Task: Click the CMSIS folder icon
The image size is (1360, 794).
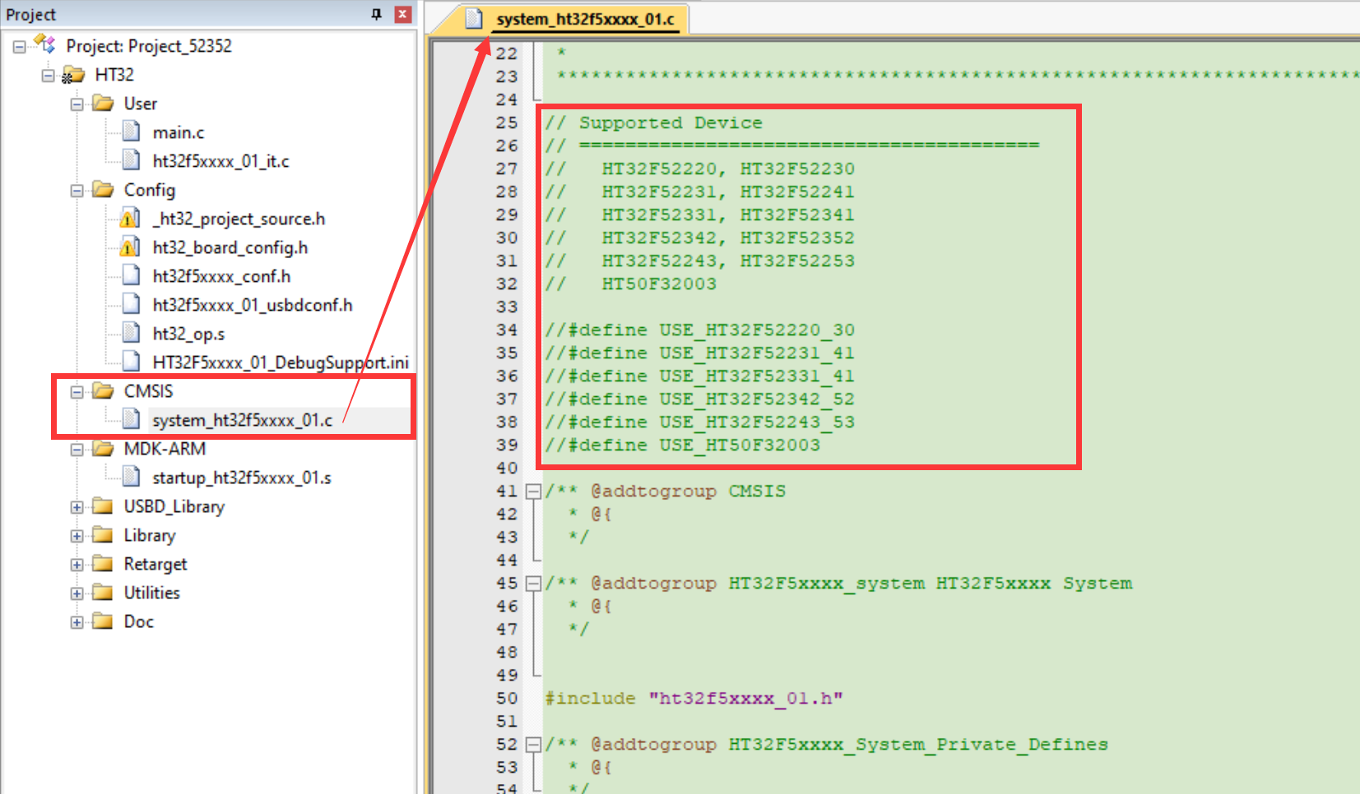Action: point(103,390)
